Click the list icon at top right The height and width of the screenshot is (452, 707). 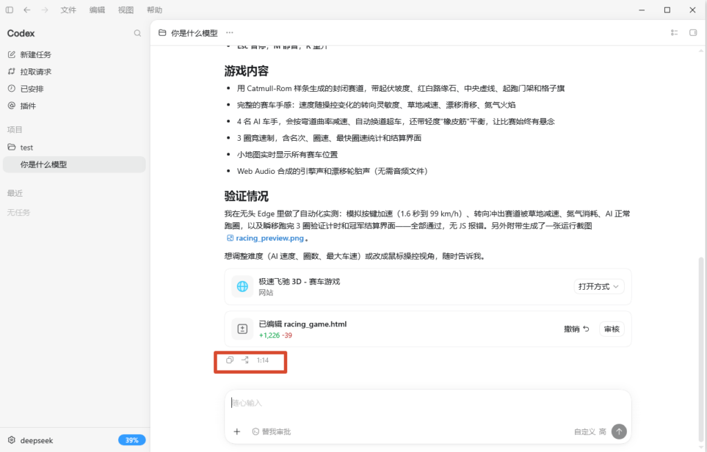(x=675, y=32)
